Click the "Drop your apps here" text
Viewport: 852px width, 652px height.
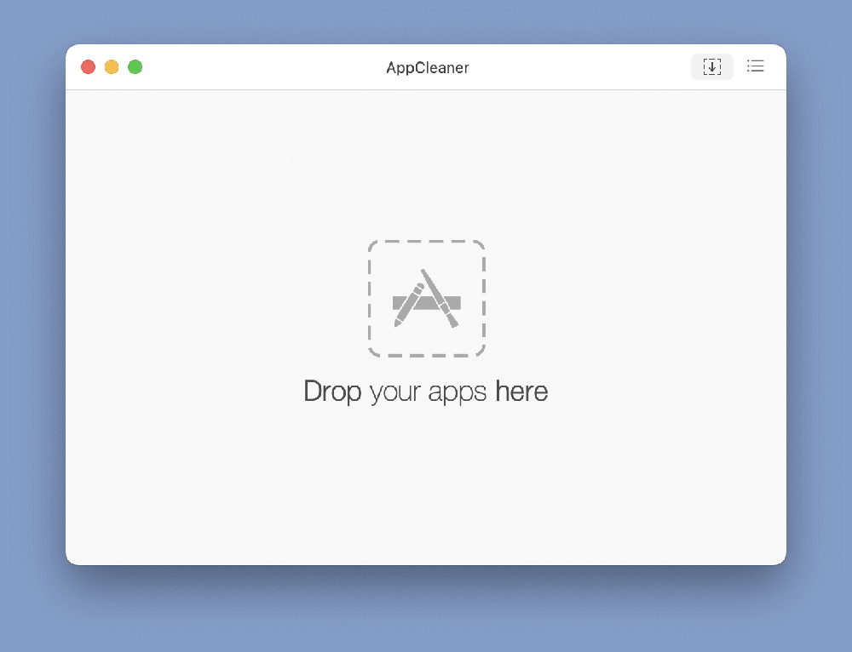pos(425,392)
